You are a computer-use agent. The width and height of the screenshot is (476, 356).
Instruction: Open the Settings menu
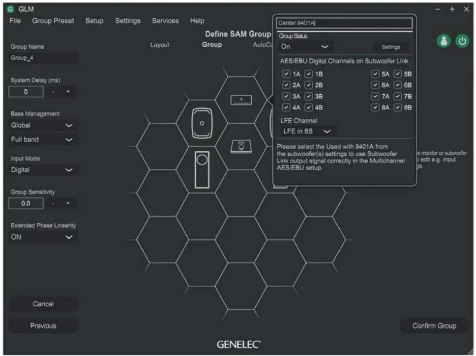128,21
